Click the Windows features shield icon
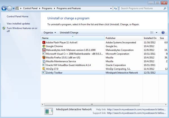This screenshot has height=118, width=169. tap(4, 28)
